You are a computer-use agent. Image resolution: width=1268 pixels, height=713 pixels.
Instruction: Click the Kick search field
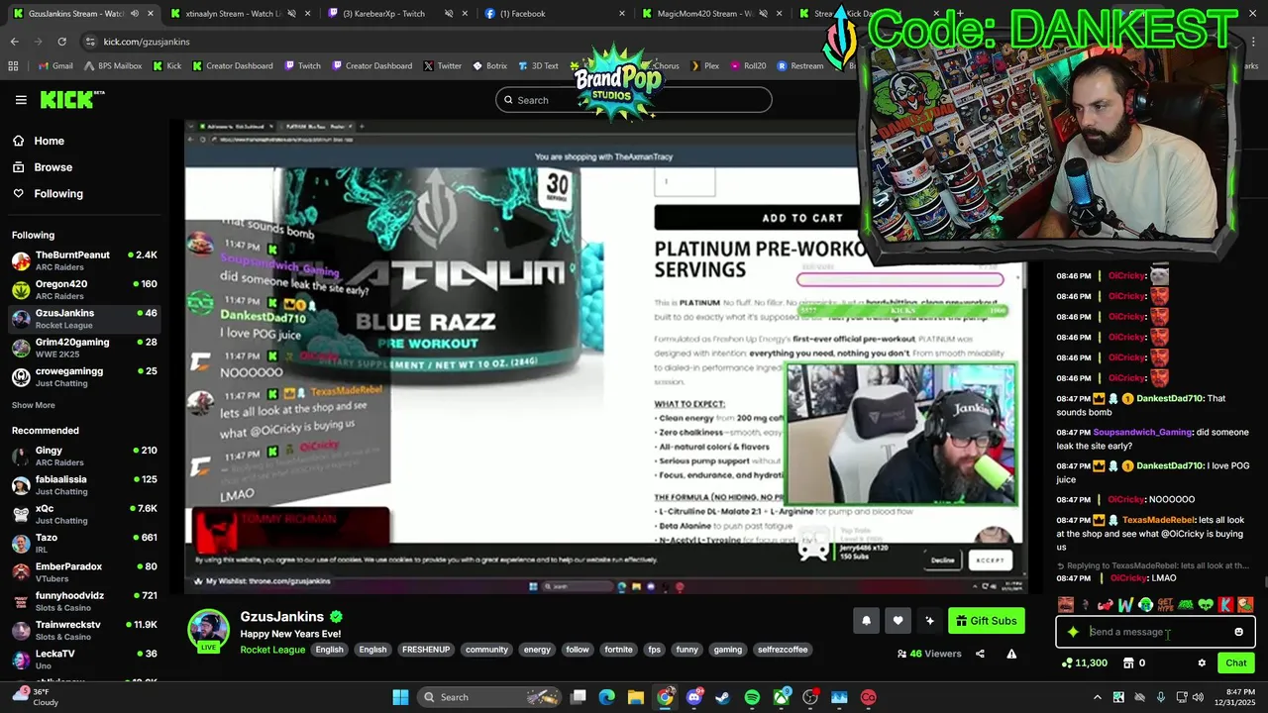tap(634, 100)
